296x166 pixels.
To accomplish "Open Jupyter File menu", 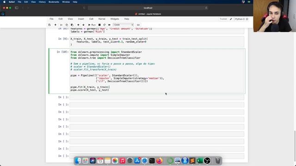I will pyautogui.click(x=51, y=19).
